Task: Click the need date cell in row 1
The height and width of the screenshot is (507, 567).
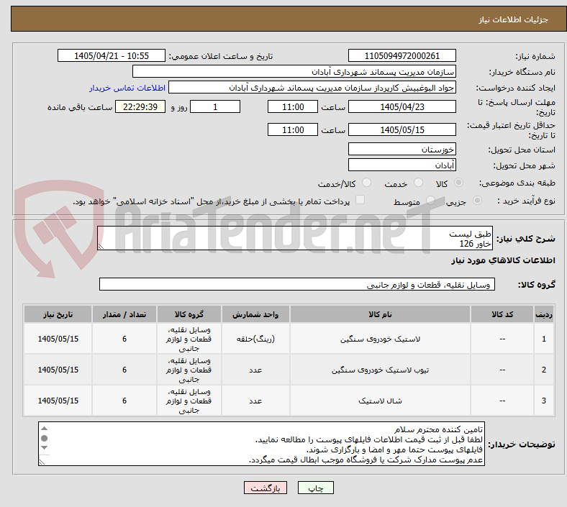Action: pos(58,339)
